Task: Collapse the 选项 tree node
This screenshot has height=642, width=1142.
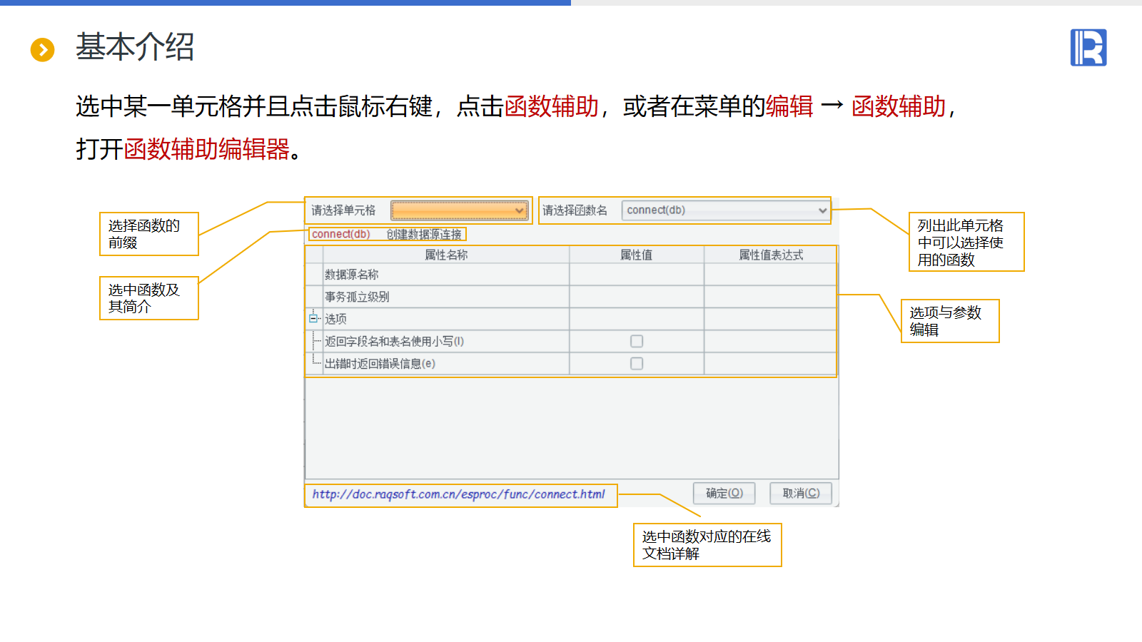Action: pos(313,319)
